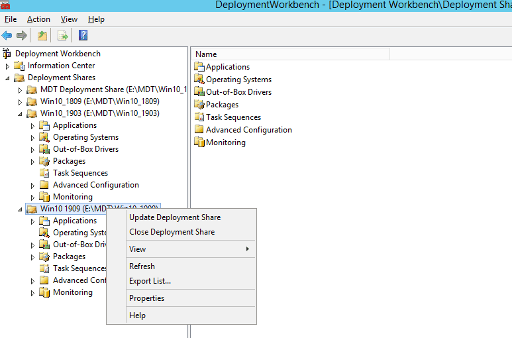
Task: Click Operating Systems icon in the right Name list
Action: [x=199, y=80]
